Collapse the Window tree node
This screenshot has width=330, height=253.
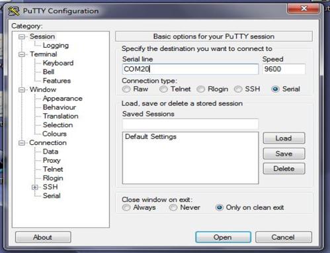[22, 90]
